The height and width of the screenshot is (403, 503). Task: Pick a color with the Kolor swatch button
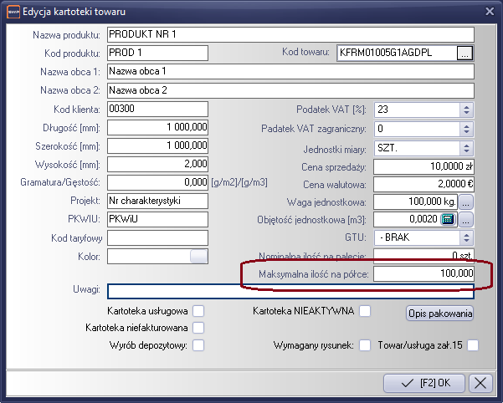(x=199, y=257)
